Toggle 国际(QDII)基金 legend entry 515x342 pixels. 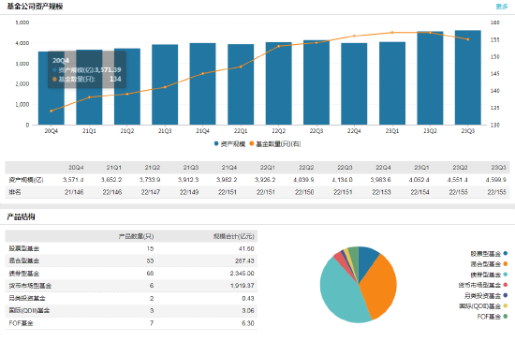483,306
